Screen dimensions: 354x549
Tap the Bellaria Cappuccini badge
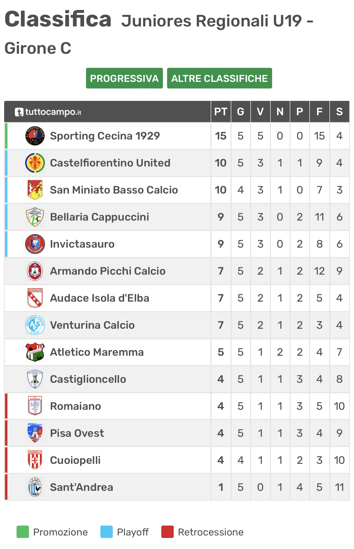35,217
